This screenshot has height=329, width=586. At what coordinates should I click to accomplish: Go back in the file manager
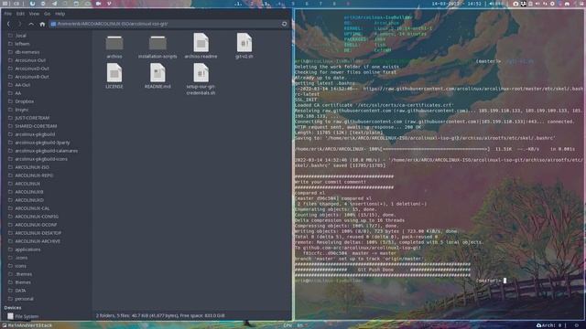[x=8, y=24]
